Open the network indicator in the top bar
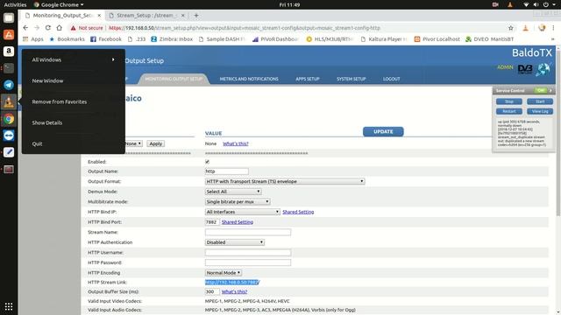This screenshot has height=315, width=561. (x=526, y=4)
